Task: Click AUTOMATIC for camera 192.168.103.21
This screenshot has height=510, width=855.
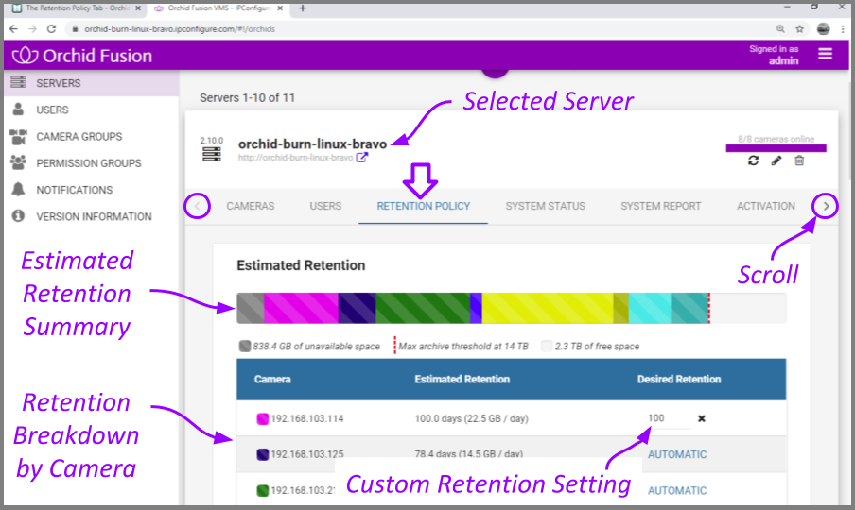Action: tap(676, 490)
